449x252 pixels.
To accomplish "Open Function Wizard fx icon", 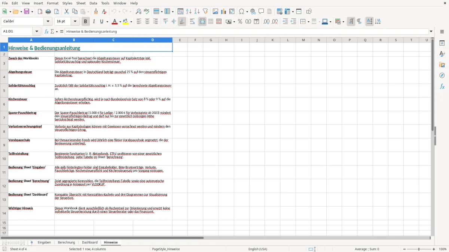I will click(x=47, y=32).
